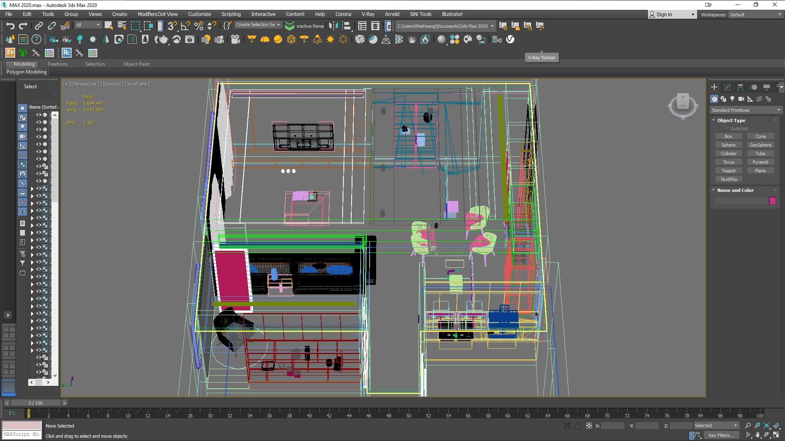
Task: Toggle the AutoGrid checkbox
Action: 727,129
